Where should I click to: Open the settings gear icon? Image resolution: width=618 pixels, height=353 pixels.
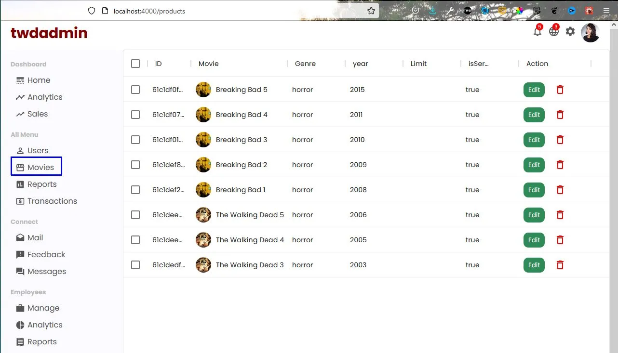[x=570, y=32]
